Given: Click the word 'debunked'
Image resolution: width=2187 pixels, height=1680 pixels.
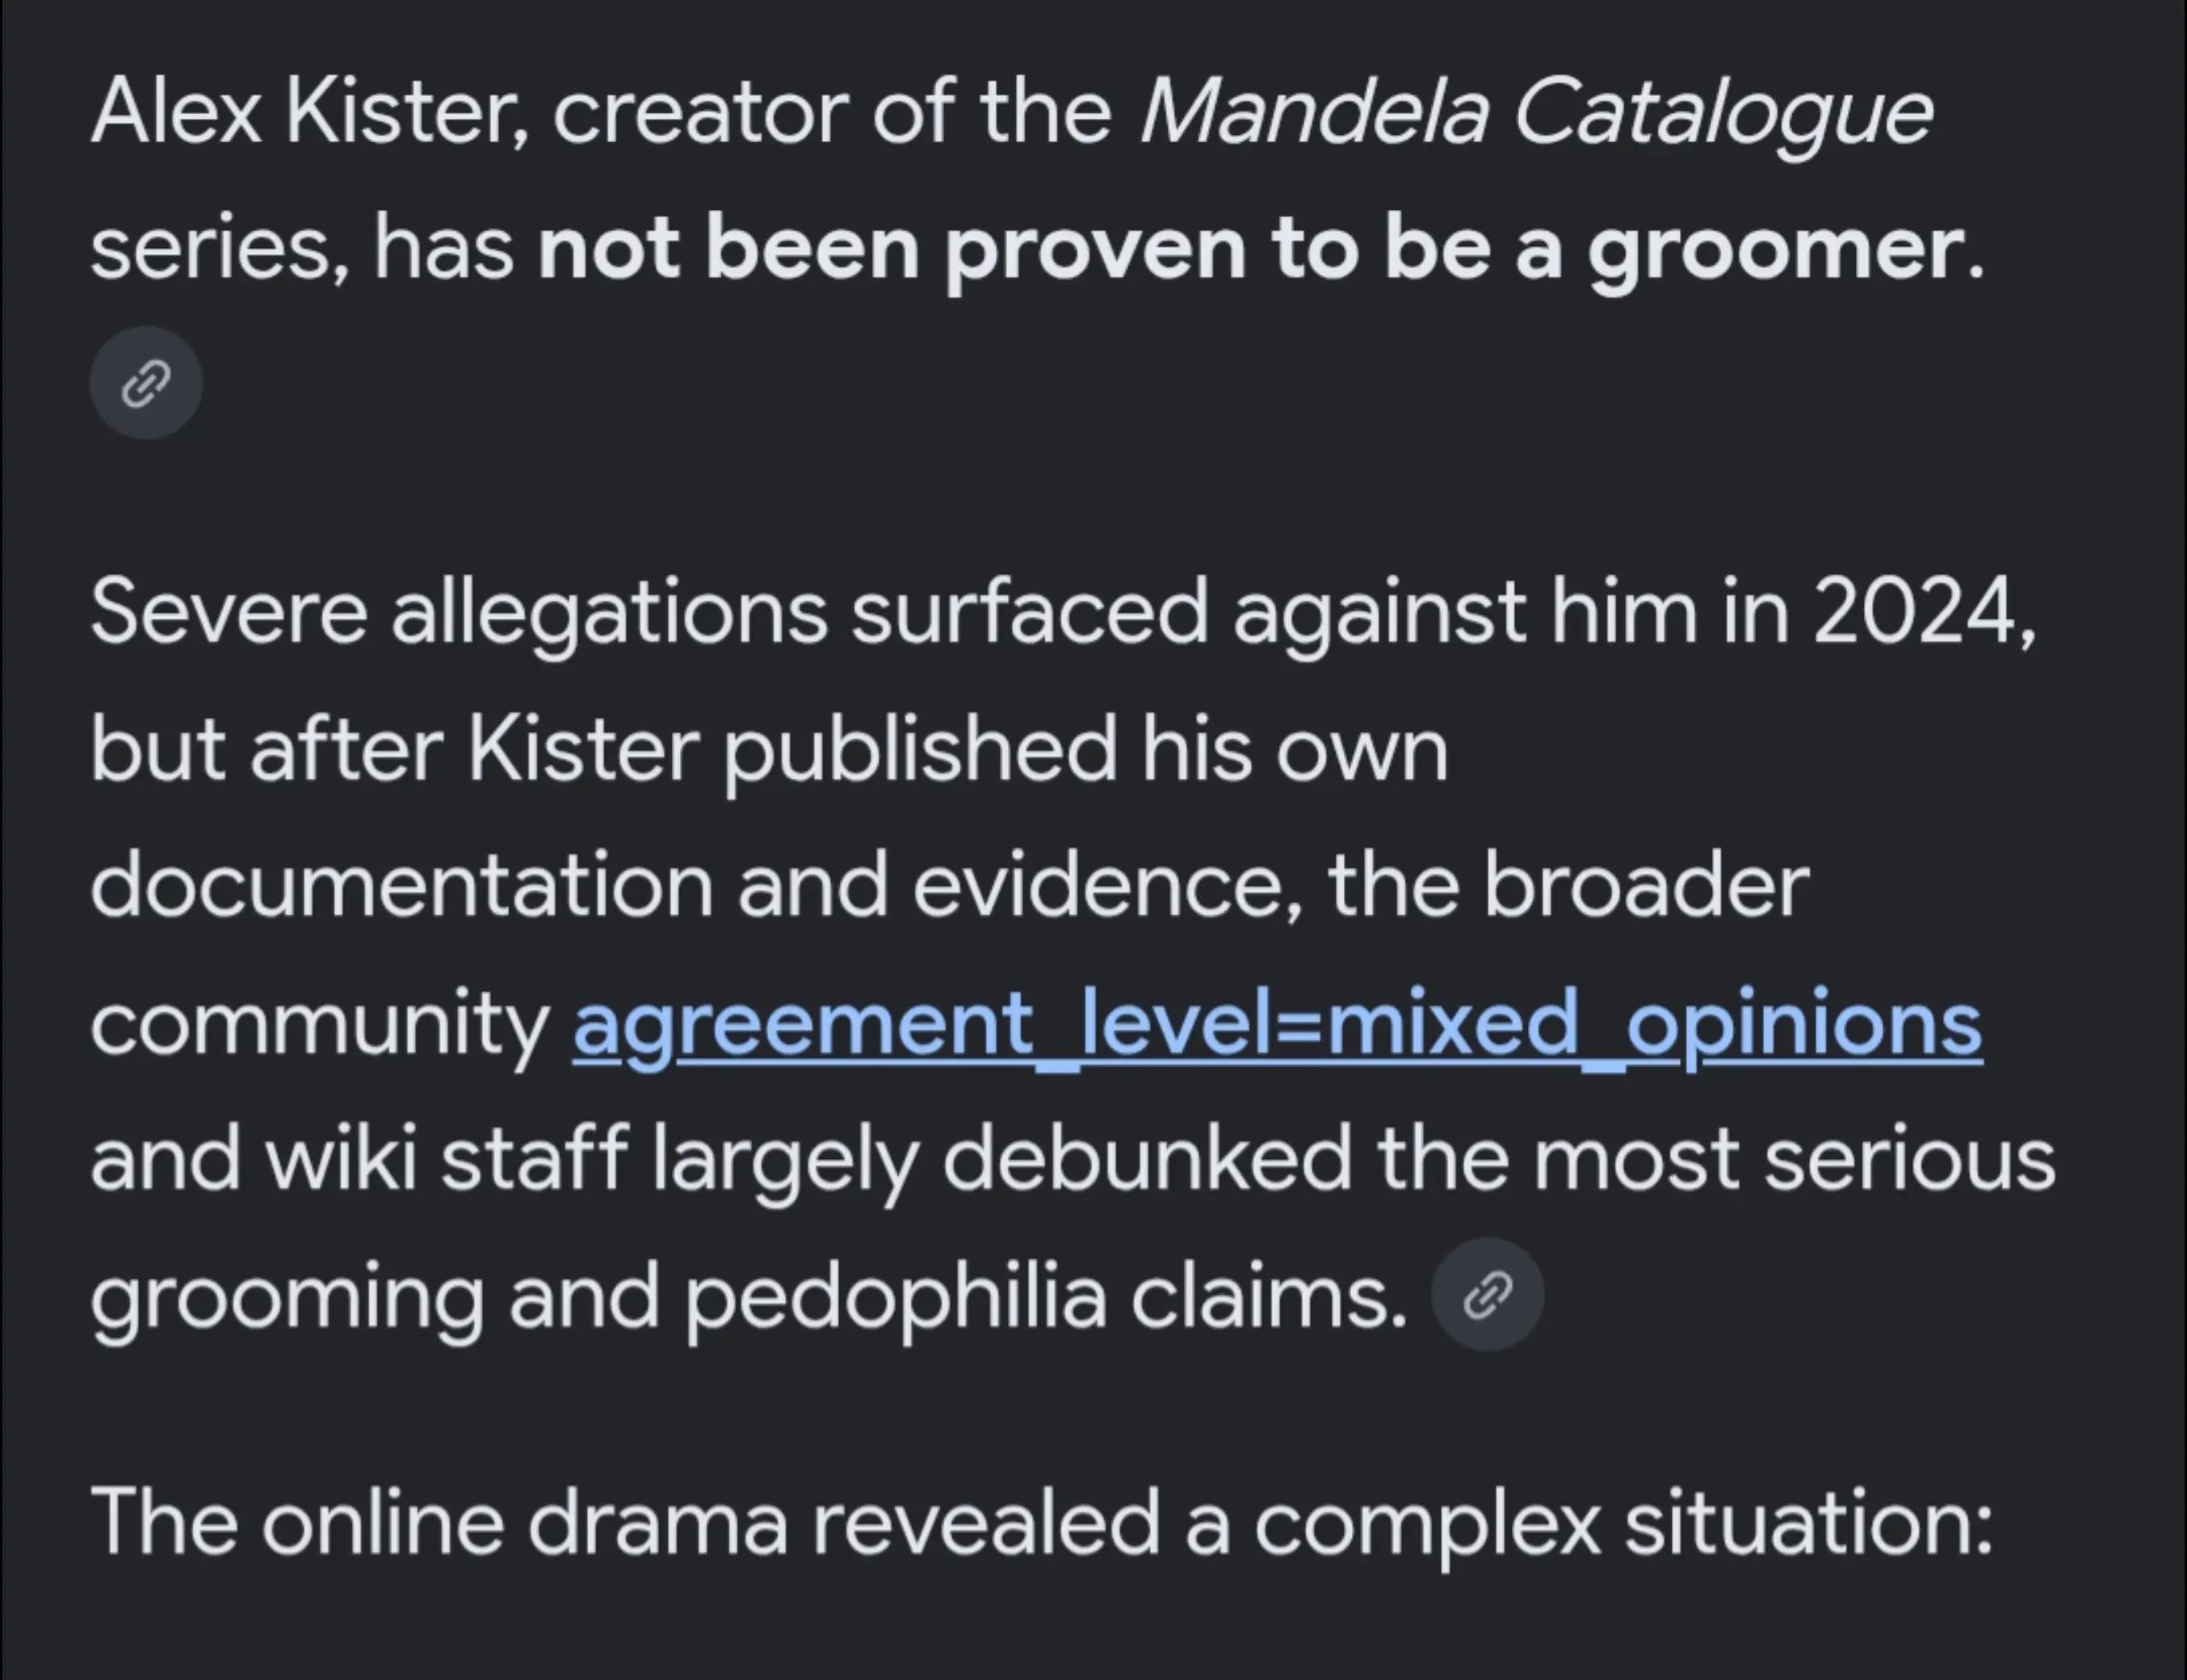Looking at the screenshot, I should coord(1147,1158).
